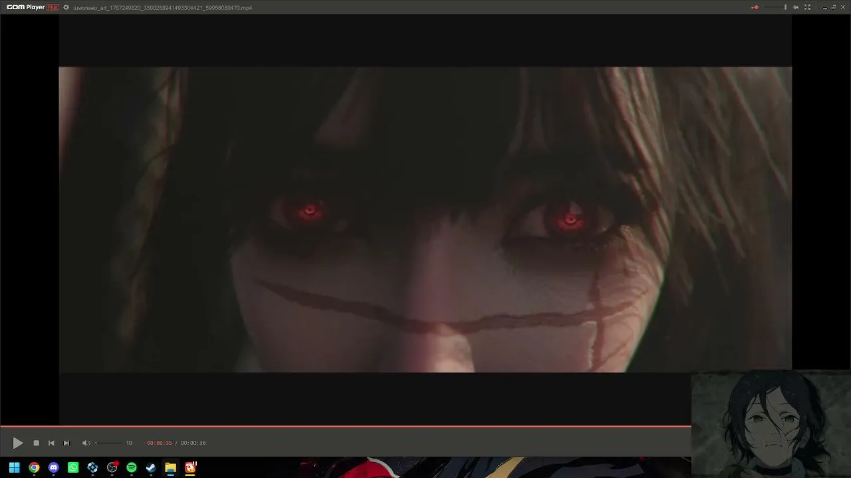Open File Explorer from taskbar
Viewport: 851px width, 478px height.
(x=170, y=467)
